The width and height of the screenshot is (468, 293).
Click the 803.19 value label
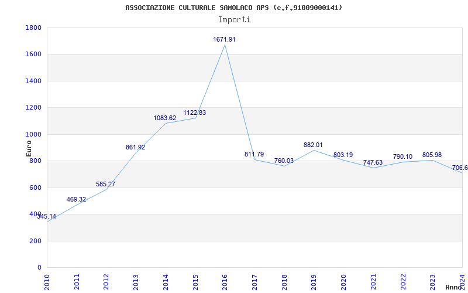pos(343,155)
